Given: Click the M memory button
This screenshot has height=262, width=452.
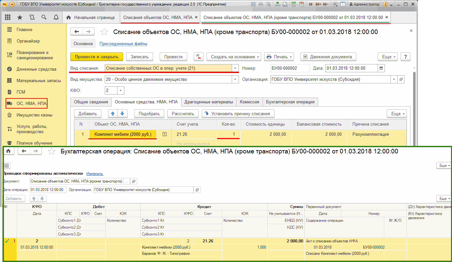Looking at the screenshot, I should coord(311,4).
